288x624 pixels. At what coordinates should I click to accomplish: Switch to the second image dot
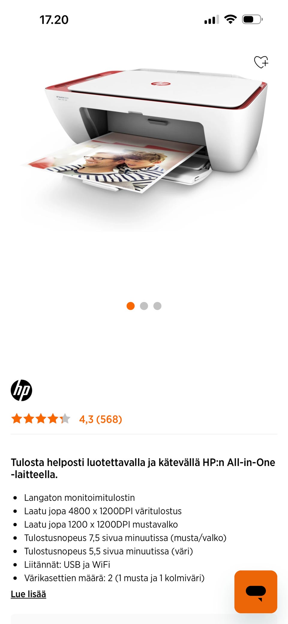pyautogui.click(x=144, y=306)
